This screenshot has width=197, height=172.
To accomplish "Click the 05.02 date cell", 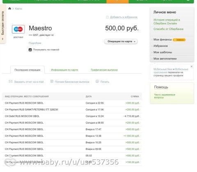I will click(x=89, y=156).
